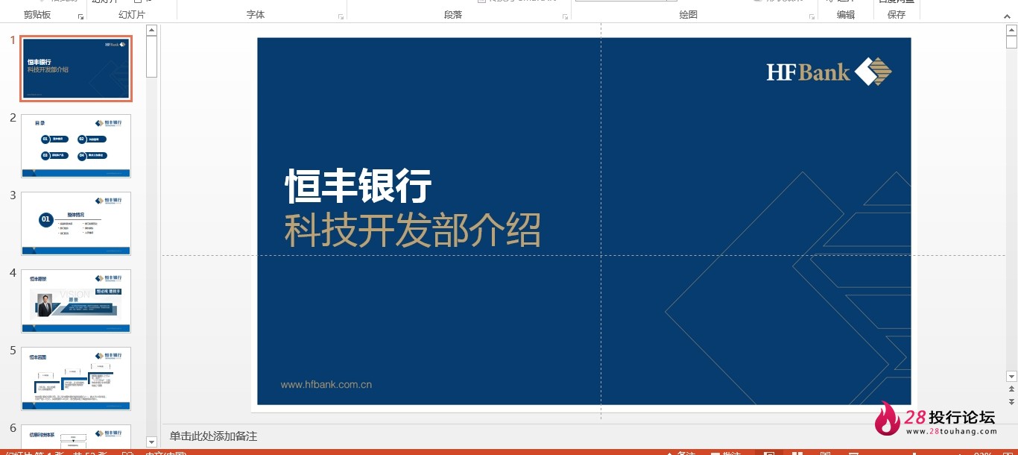Click the 绘图 ribbon group label
Viewport: 1018px width, 455px height.
689,15
